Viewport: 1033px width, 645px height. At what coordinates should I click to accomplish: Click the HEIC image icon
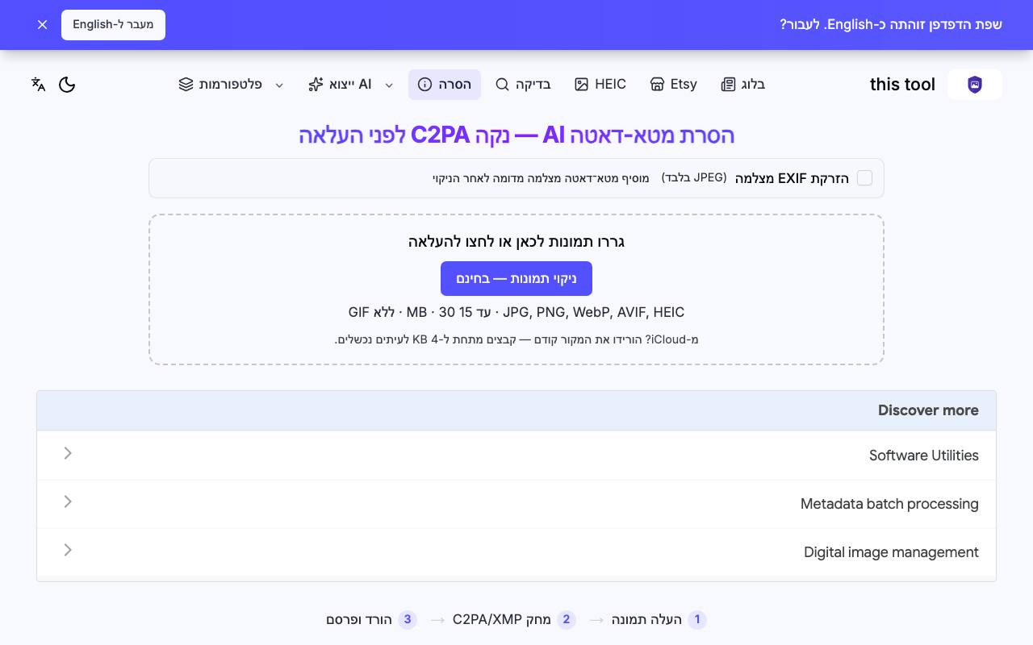[581, 85]
